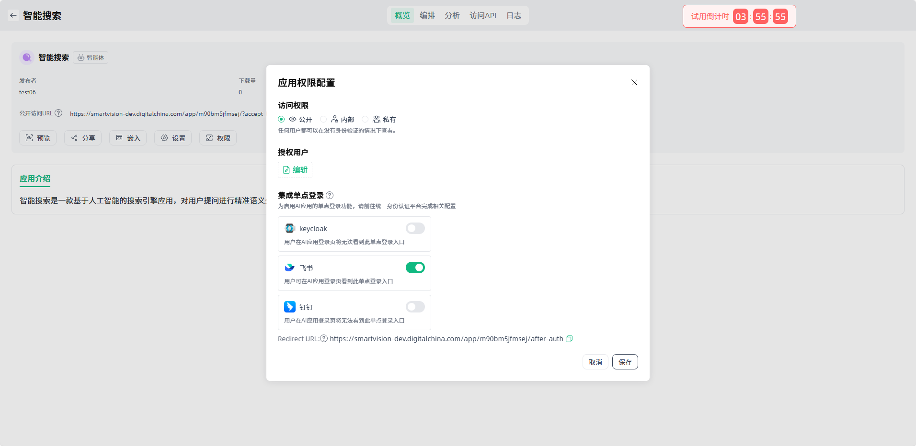Click help icon beside Redirect URL label

[324, 339]
